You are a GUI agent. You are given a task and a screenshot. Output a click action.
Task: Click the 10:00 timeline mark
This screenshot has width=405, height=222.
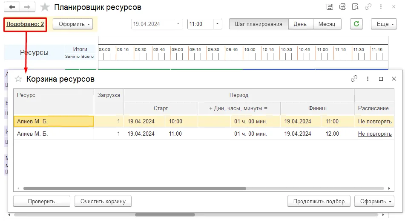(x=250, y=49)
